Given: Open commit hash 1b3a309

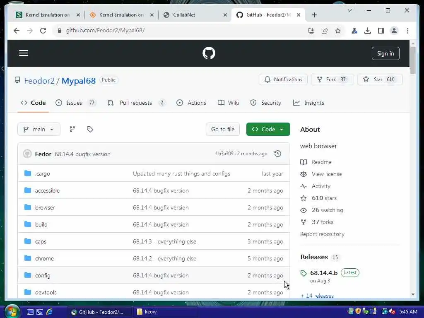Looking at the screenshot, I should pyautogui.click(x=224, y=154).
